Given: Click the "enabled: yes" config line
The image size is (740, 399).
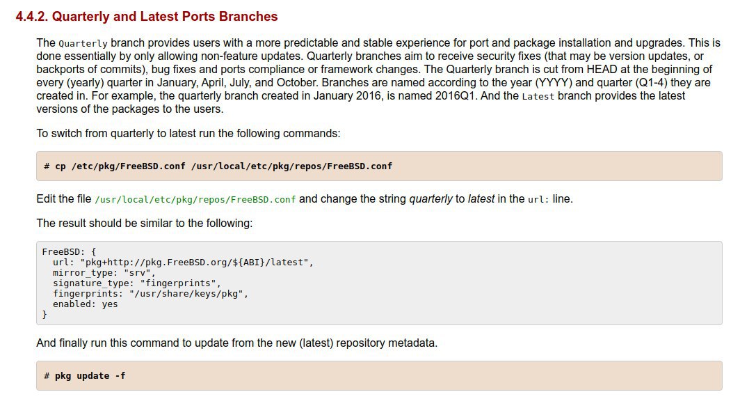Looking at the screenshot, I should point(85,304).
